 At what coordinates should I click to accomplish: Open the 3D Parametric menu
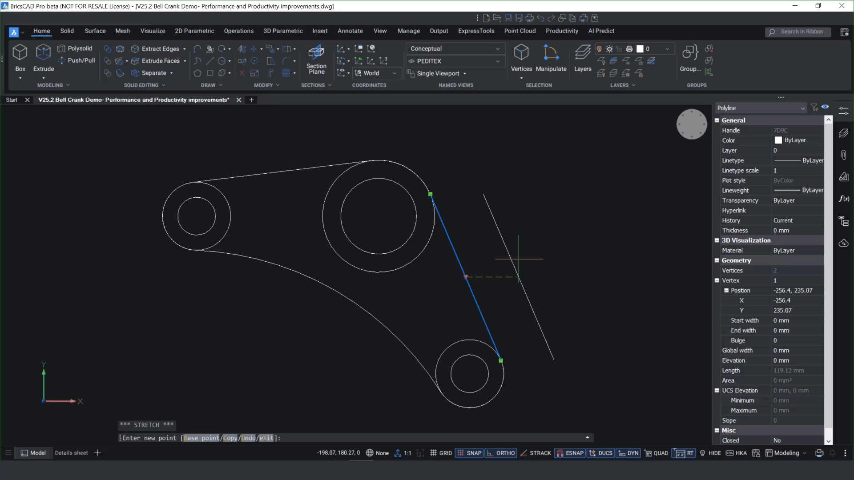283,31
